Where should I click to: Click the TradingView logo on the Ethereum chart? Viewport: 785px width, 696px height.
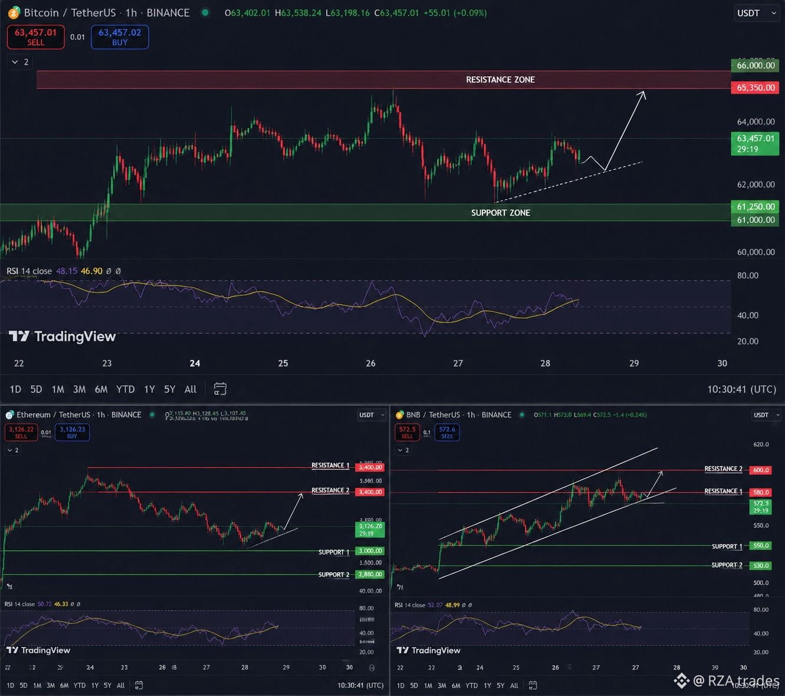[x=38, y=650]
